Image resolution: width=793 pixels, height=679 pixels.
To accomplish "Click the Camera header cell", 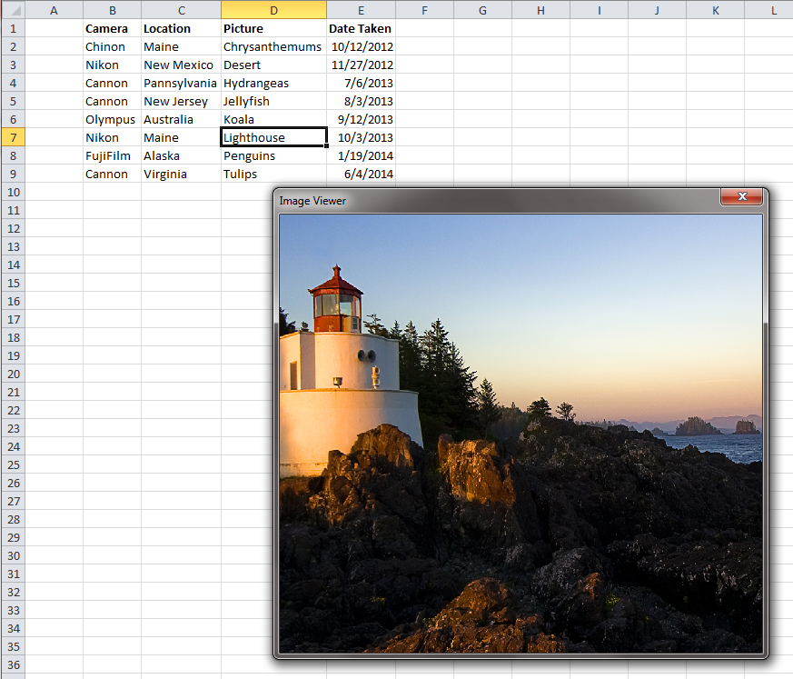I will pos(113,28).
